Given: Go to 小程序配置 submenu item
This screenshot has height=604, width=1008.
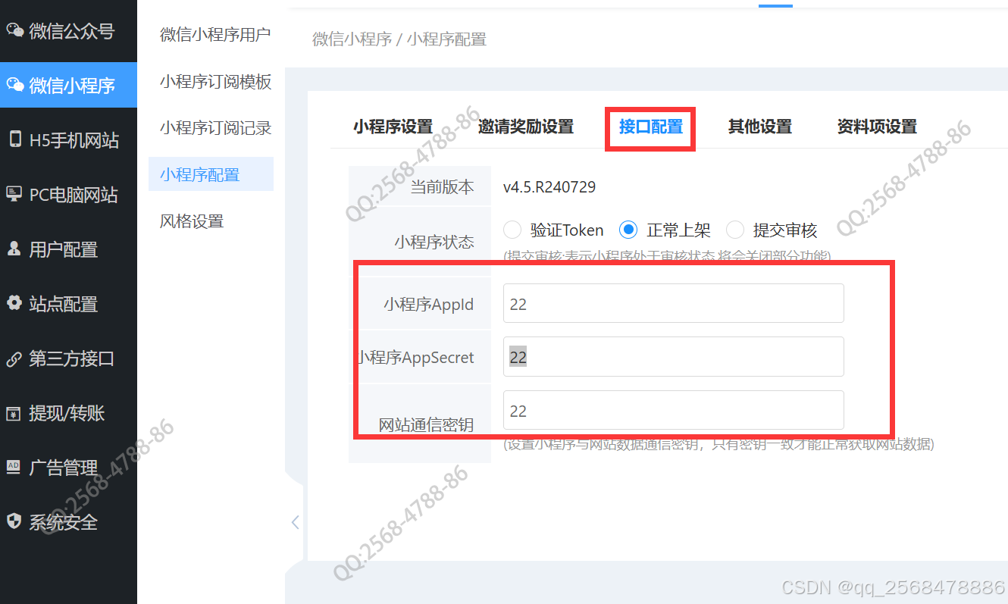Looking at the screenshot, I should point(211,174).
